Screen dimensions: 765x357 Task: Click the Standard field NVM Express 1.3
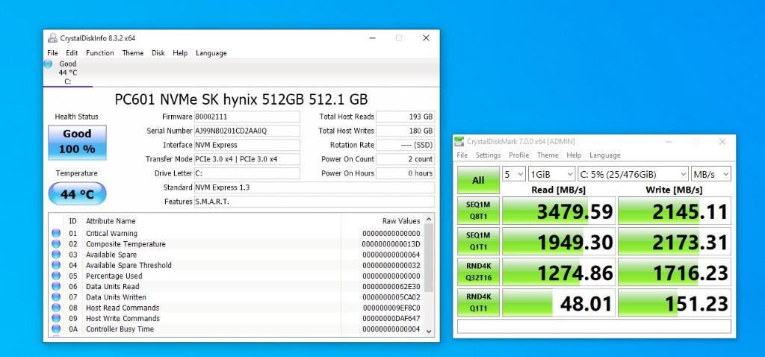click(x=315, y=187)
